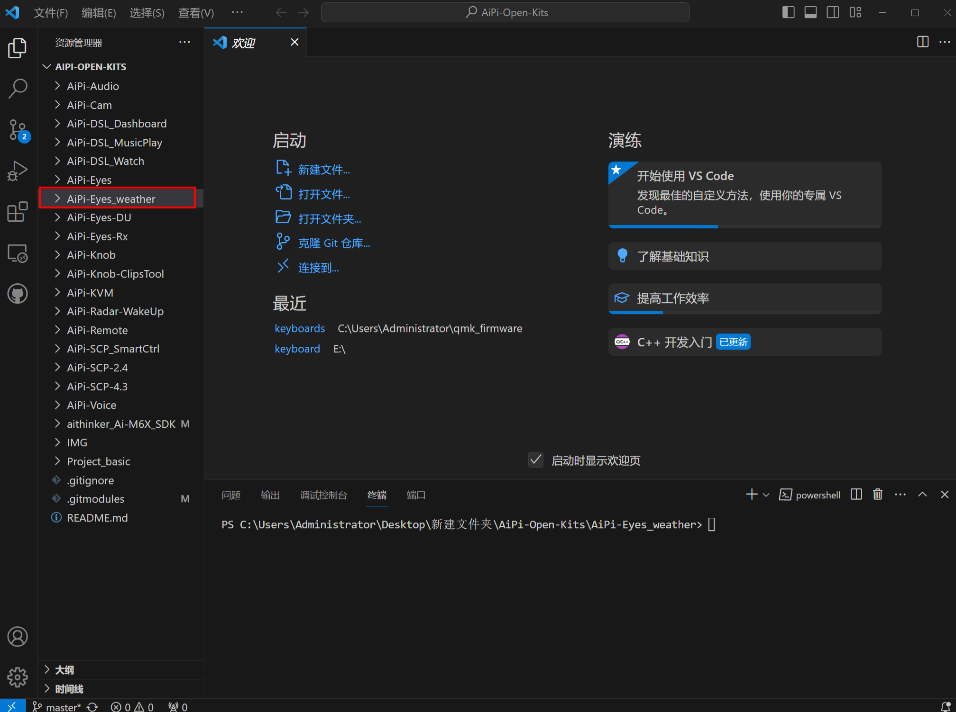The image size is (956, 712).
Task: Go forward with navigation arrow
Action: (303, 12)
